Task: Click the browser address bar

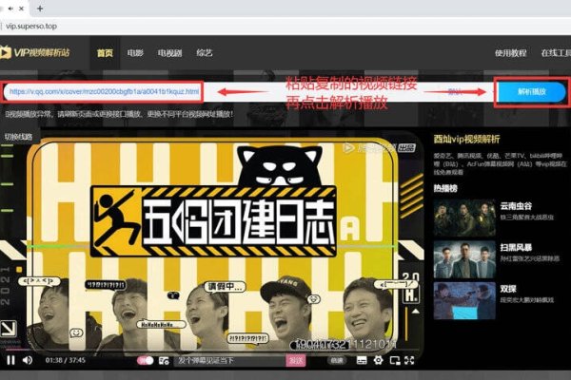Action: [284, 27]
